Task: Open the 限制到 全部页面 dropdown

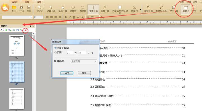Action: tap(84, 61)
